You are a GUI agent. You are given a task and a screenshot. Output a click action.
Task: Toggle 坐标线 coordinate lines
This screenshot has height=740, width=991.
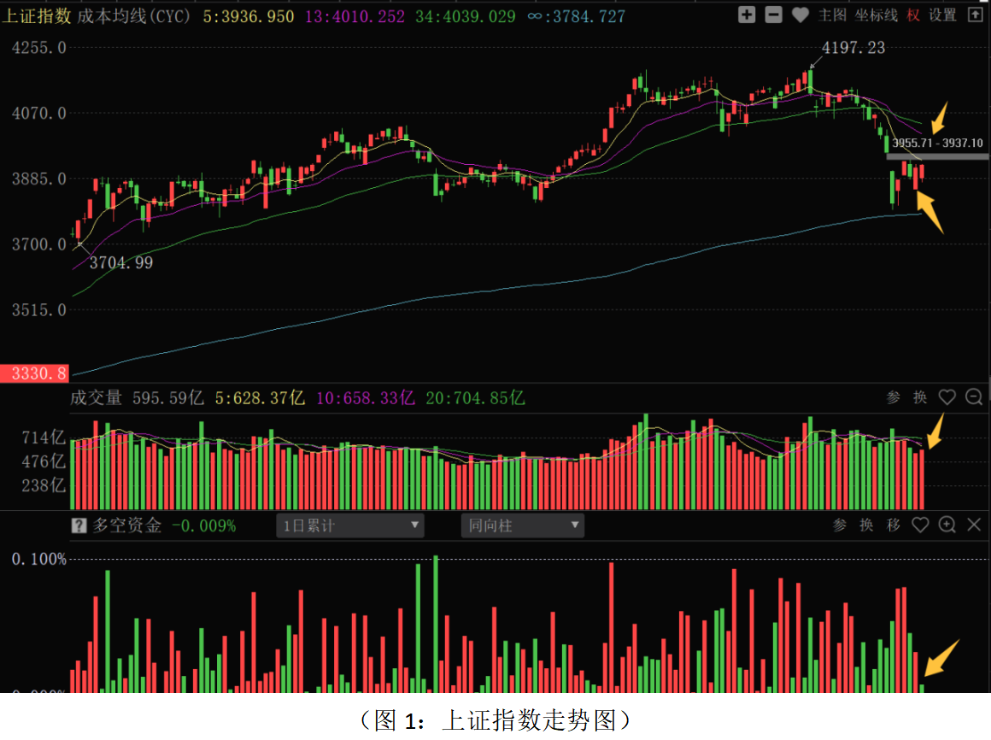876,15
